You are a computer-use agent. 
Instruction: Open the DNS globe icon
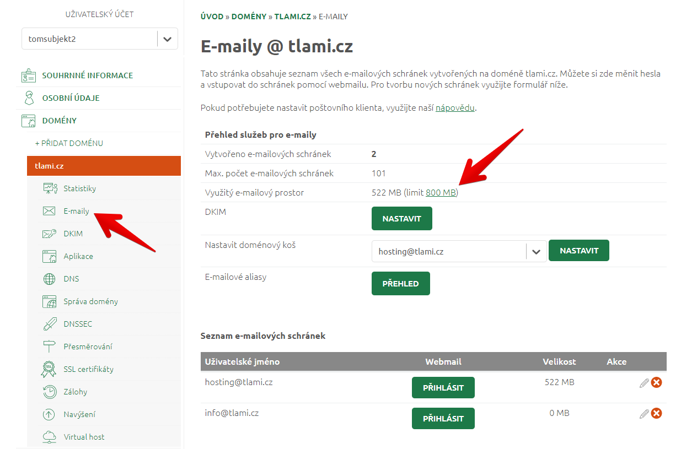point(50,279)
